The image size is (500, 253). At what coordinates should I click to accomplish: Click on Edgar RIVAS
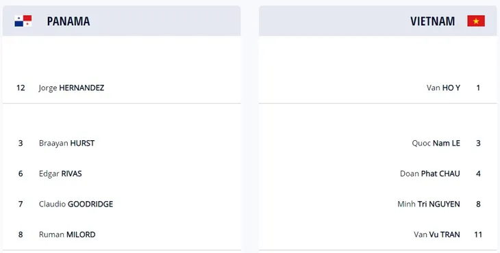click(60, 174)
